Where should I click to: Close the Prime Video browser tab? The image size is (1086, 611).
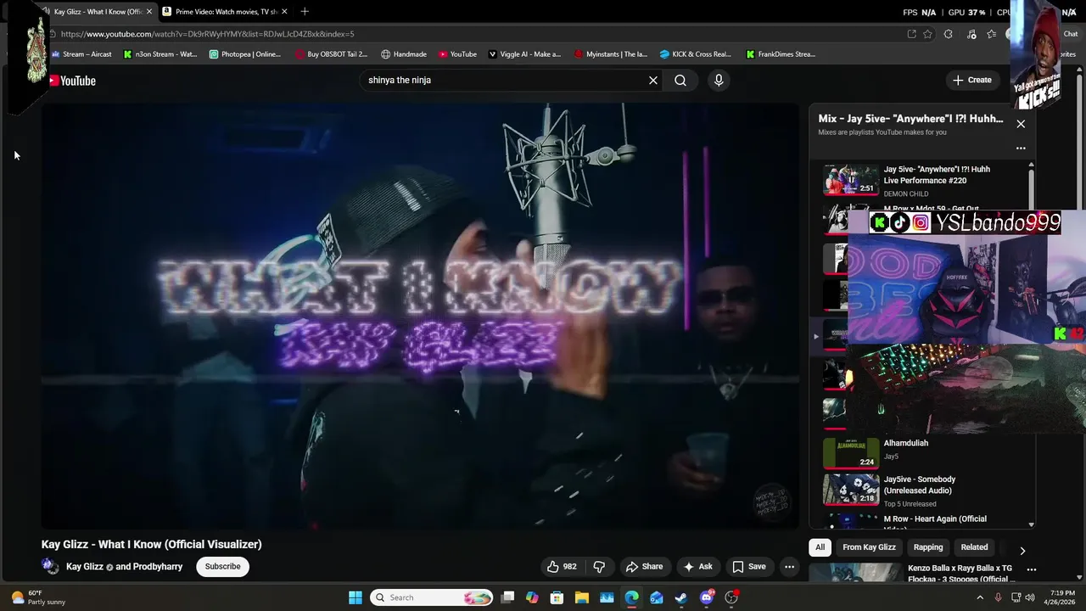284,12
